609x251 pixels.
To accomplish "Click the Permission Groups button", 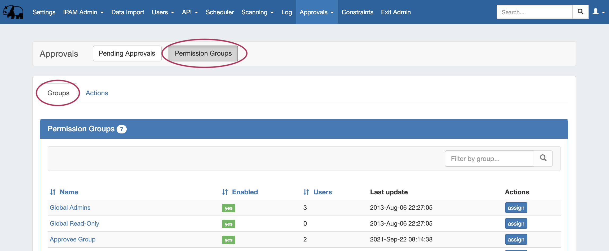I will pyautogui.click(x=203, y=53).
